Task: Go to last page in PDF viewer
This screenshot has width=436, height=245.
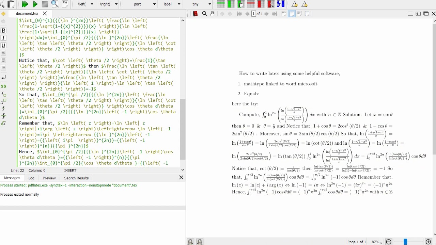Action: (x=275, y=14)
